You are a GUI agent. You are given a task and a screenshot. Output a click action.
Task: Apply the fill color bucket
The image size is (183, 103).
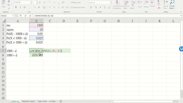click(x=34, y=7)
